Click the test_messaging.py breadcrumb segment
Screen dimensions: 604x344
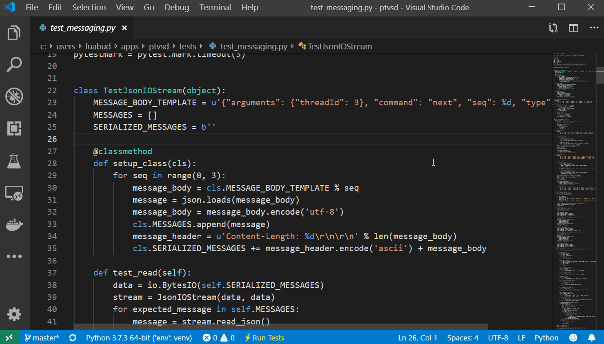coord(248,46)
